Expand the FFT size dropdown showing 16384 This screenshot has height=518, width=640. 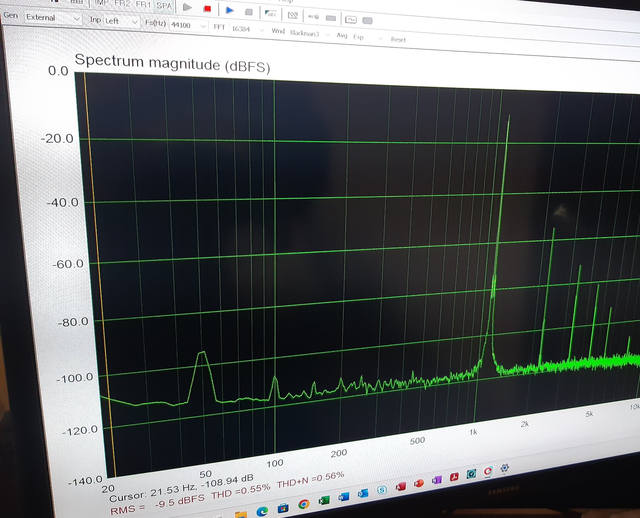(x=248, y=29)
